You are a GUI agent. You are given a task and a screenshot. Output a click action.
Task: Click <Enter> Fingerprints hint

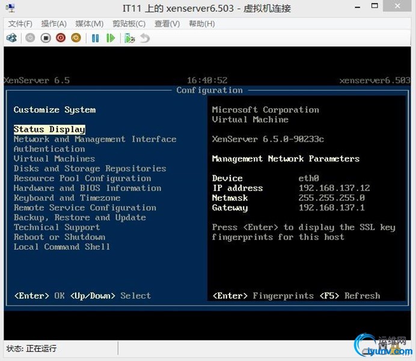263,296
